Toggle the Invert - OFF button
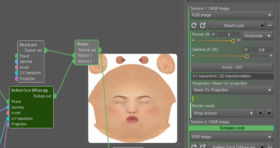 click(232, 68)
